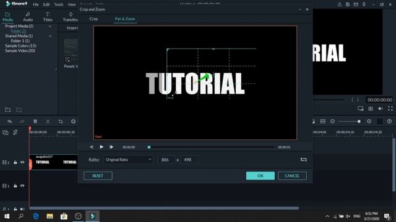Toggle lock on video track 1
The width and height of the screenshot is (396, 222).
[15, 186]
